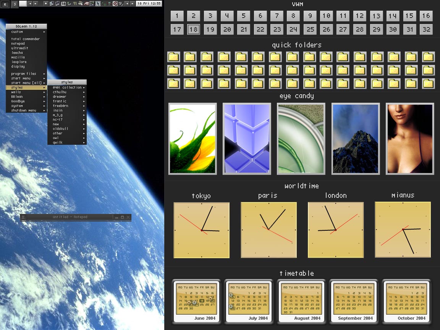The image size is (440, 330).
Task: Click the Untitled - Notepad title bar
Action: (x=70, y=217)
